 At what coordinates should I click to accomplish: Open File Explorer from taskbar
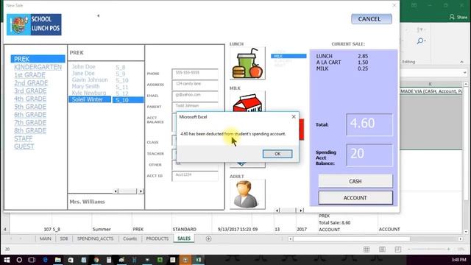[57, 260]
